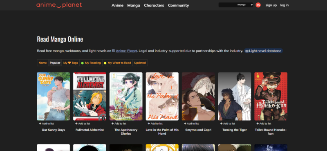327x151 pixels.
Task: Add Smyrna and Capri to list
Action: point(191,124)
